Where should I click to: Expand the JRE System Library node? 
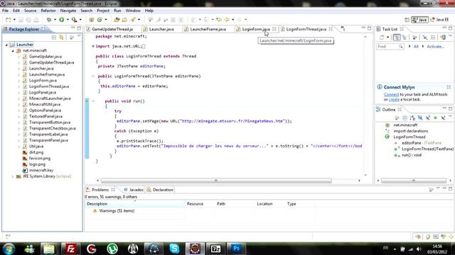point(13,176)
